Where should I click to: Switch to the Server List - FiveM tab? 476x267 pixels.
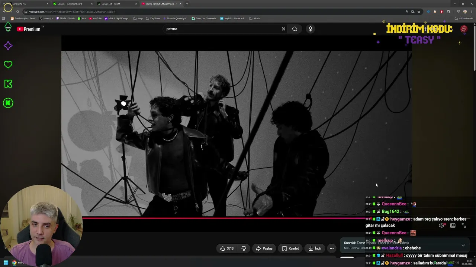click(117, 4)
